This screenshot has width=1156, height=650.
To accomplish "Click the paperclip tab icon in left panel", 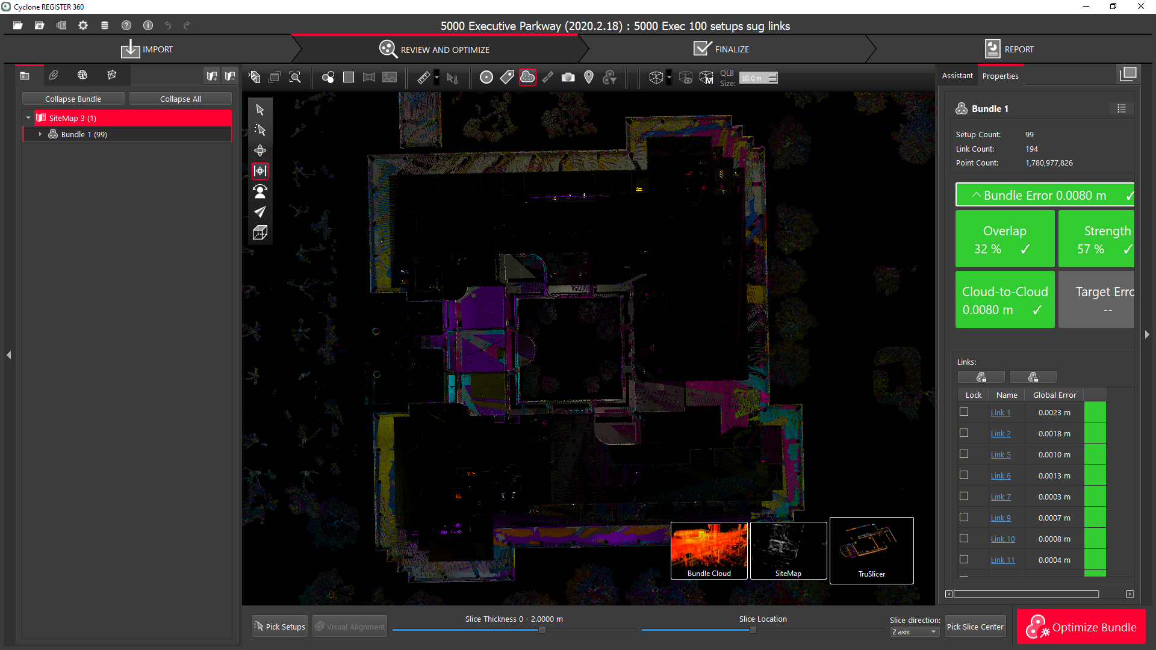I will (54, 75).
